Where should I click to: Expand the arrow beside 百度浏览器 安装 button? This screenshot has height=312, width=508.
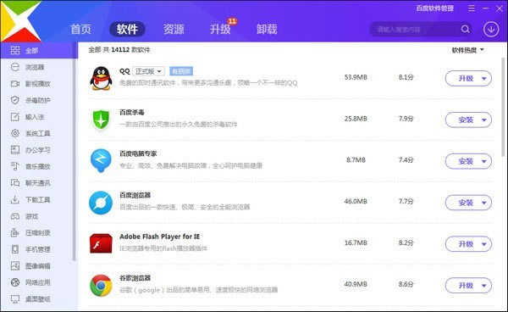483,203
